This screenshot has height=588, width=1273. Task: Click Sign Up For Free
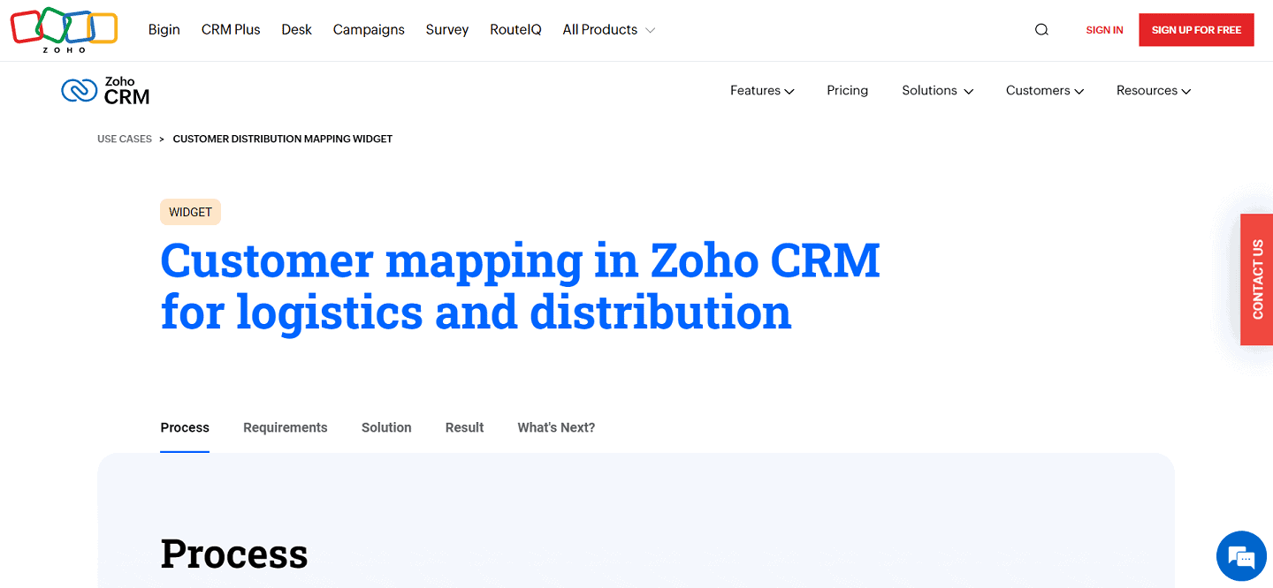point(1196,29)
